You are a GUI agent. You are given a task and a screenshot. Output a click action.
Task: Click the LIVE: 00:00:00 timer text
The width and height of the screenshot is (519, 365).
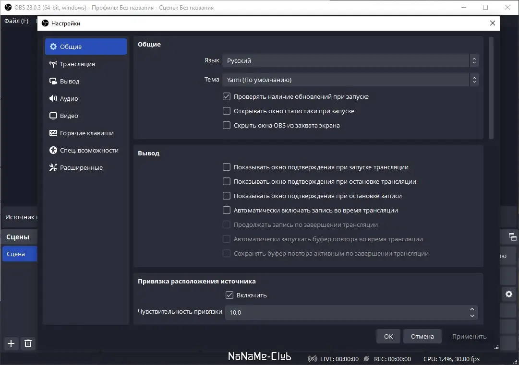[339, 359]
